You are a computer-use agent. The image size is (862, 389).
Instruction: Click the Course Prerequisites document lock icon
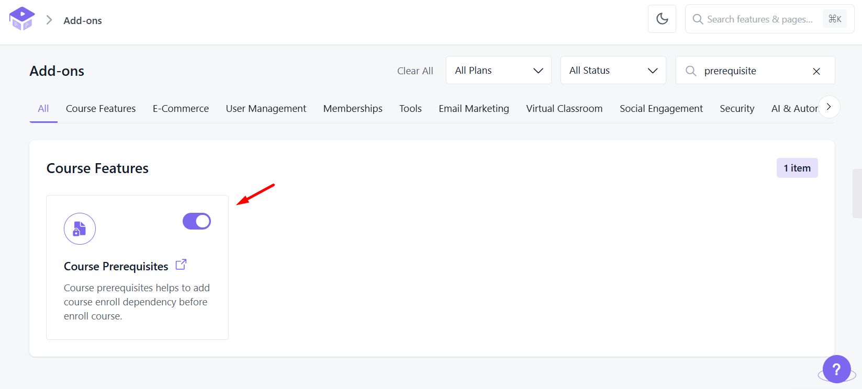click(x=80, y=228)
